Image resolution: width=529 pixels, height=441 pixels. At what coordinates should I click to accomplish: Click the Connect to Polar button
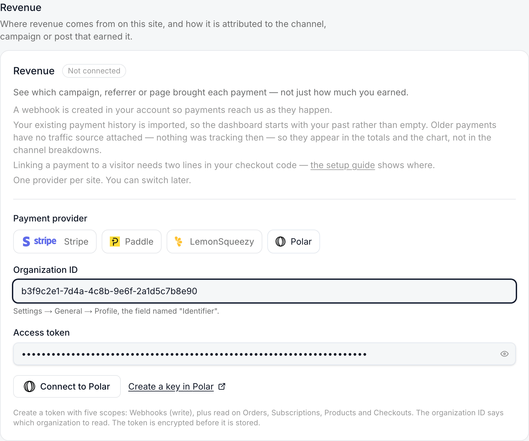pos(67,386)
